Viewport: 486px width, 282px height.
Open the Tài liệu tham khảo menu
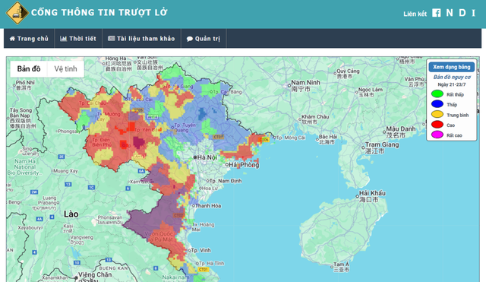141,39
